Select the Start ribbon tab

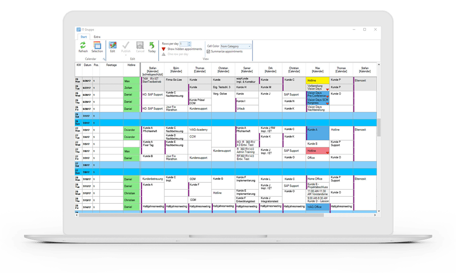click(83, 37)
